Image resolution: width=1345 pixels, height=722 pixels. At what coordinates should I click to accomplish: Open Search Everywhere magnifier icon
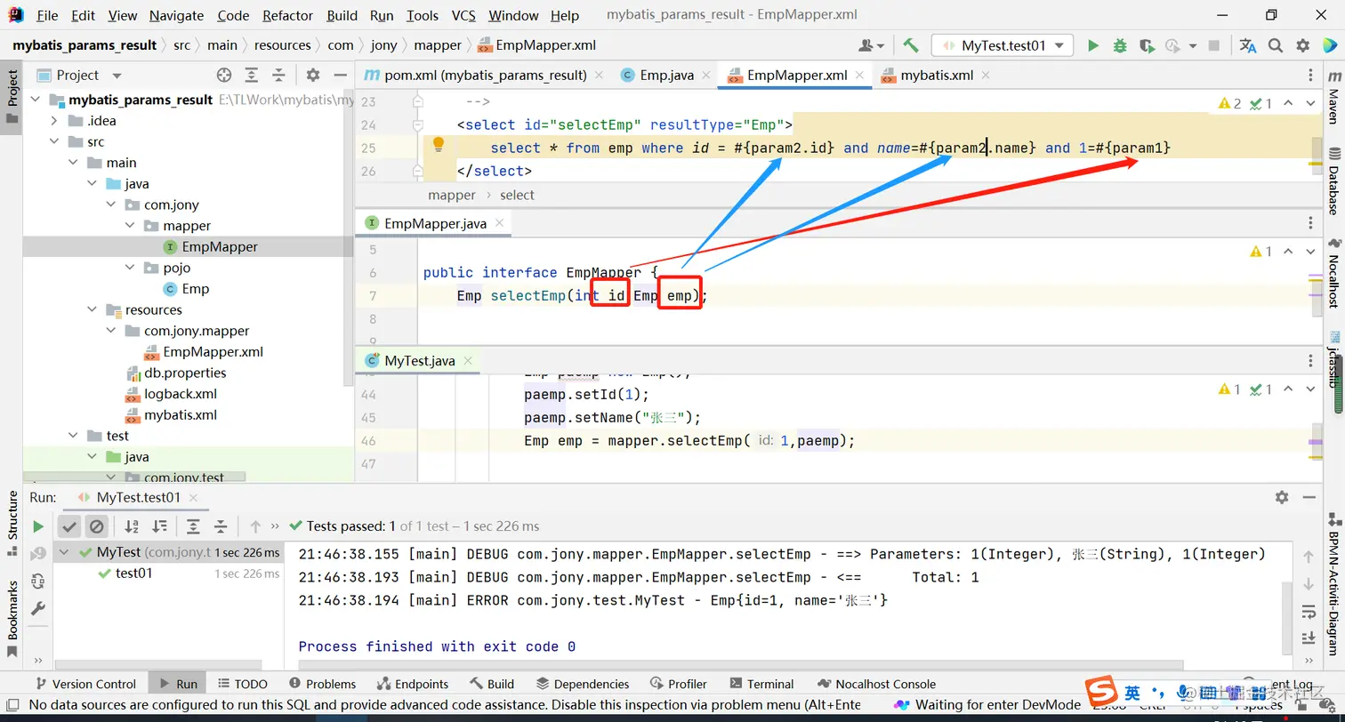[x=1276, y=45]
